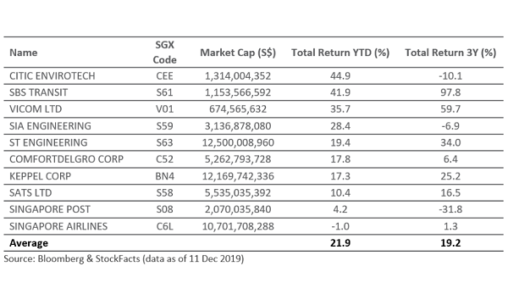Select the Total Return YTD (%) header
The image size is (508, 305).
click(340, 53)
